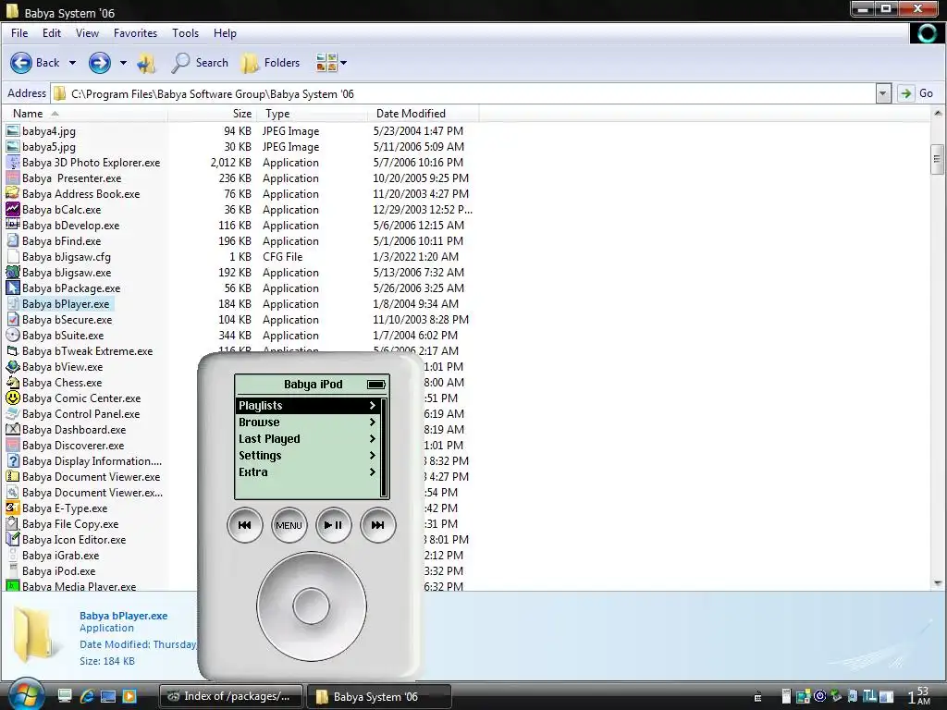The width and height of the screenshot is (947, 710).
Task: Click the iPod next track button
Action: coord(377,525)
